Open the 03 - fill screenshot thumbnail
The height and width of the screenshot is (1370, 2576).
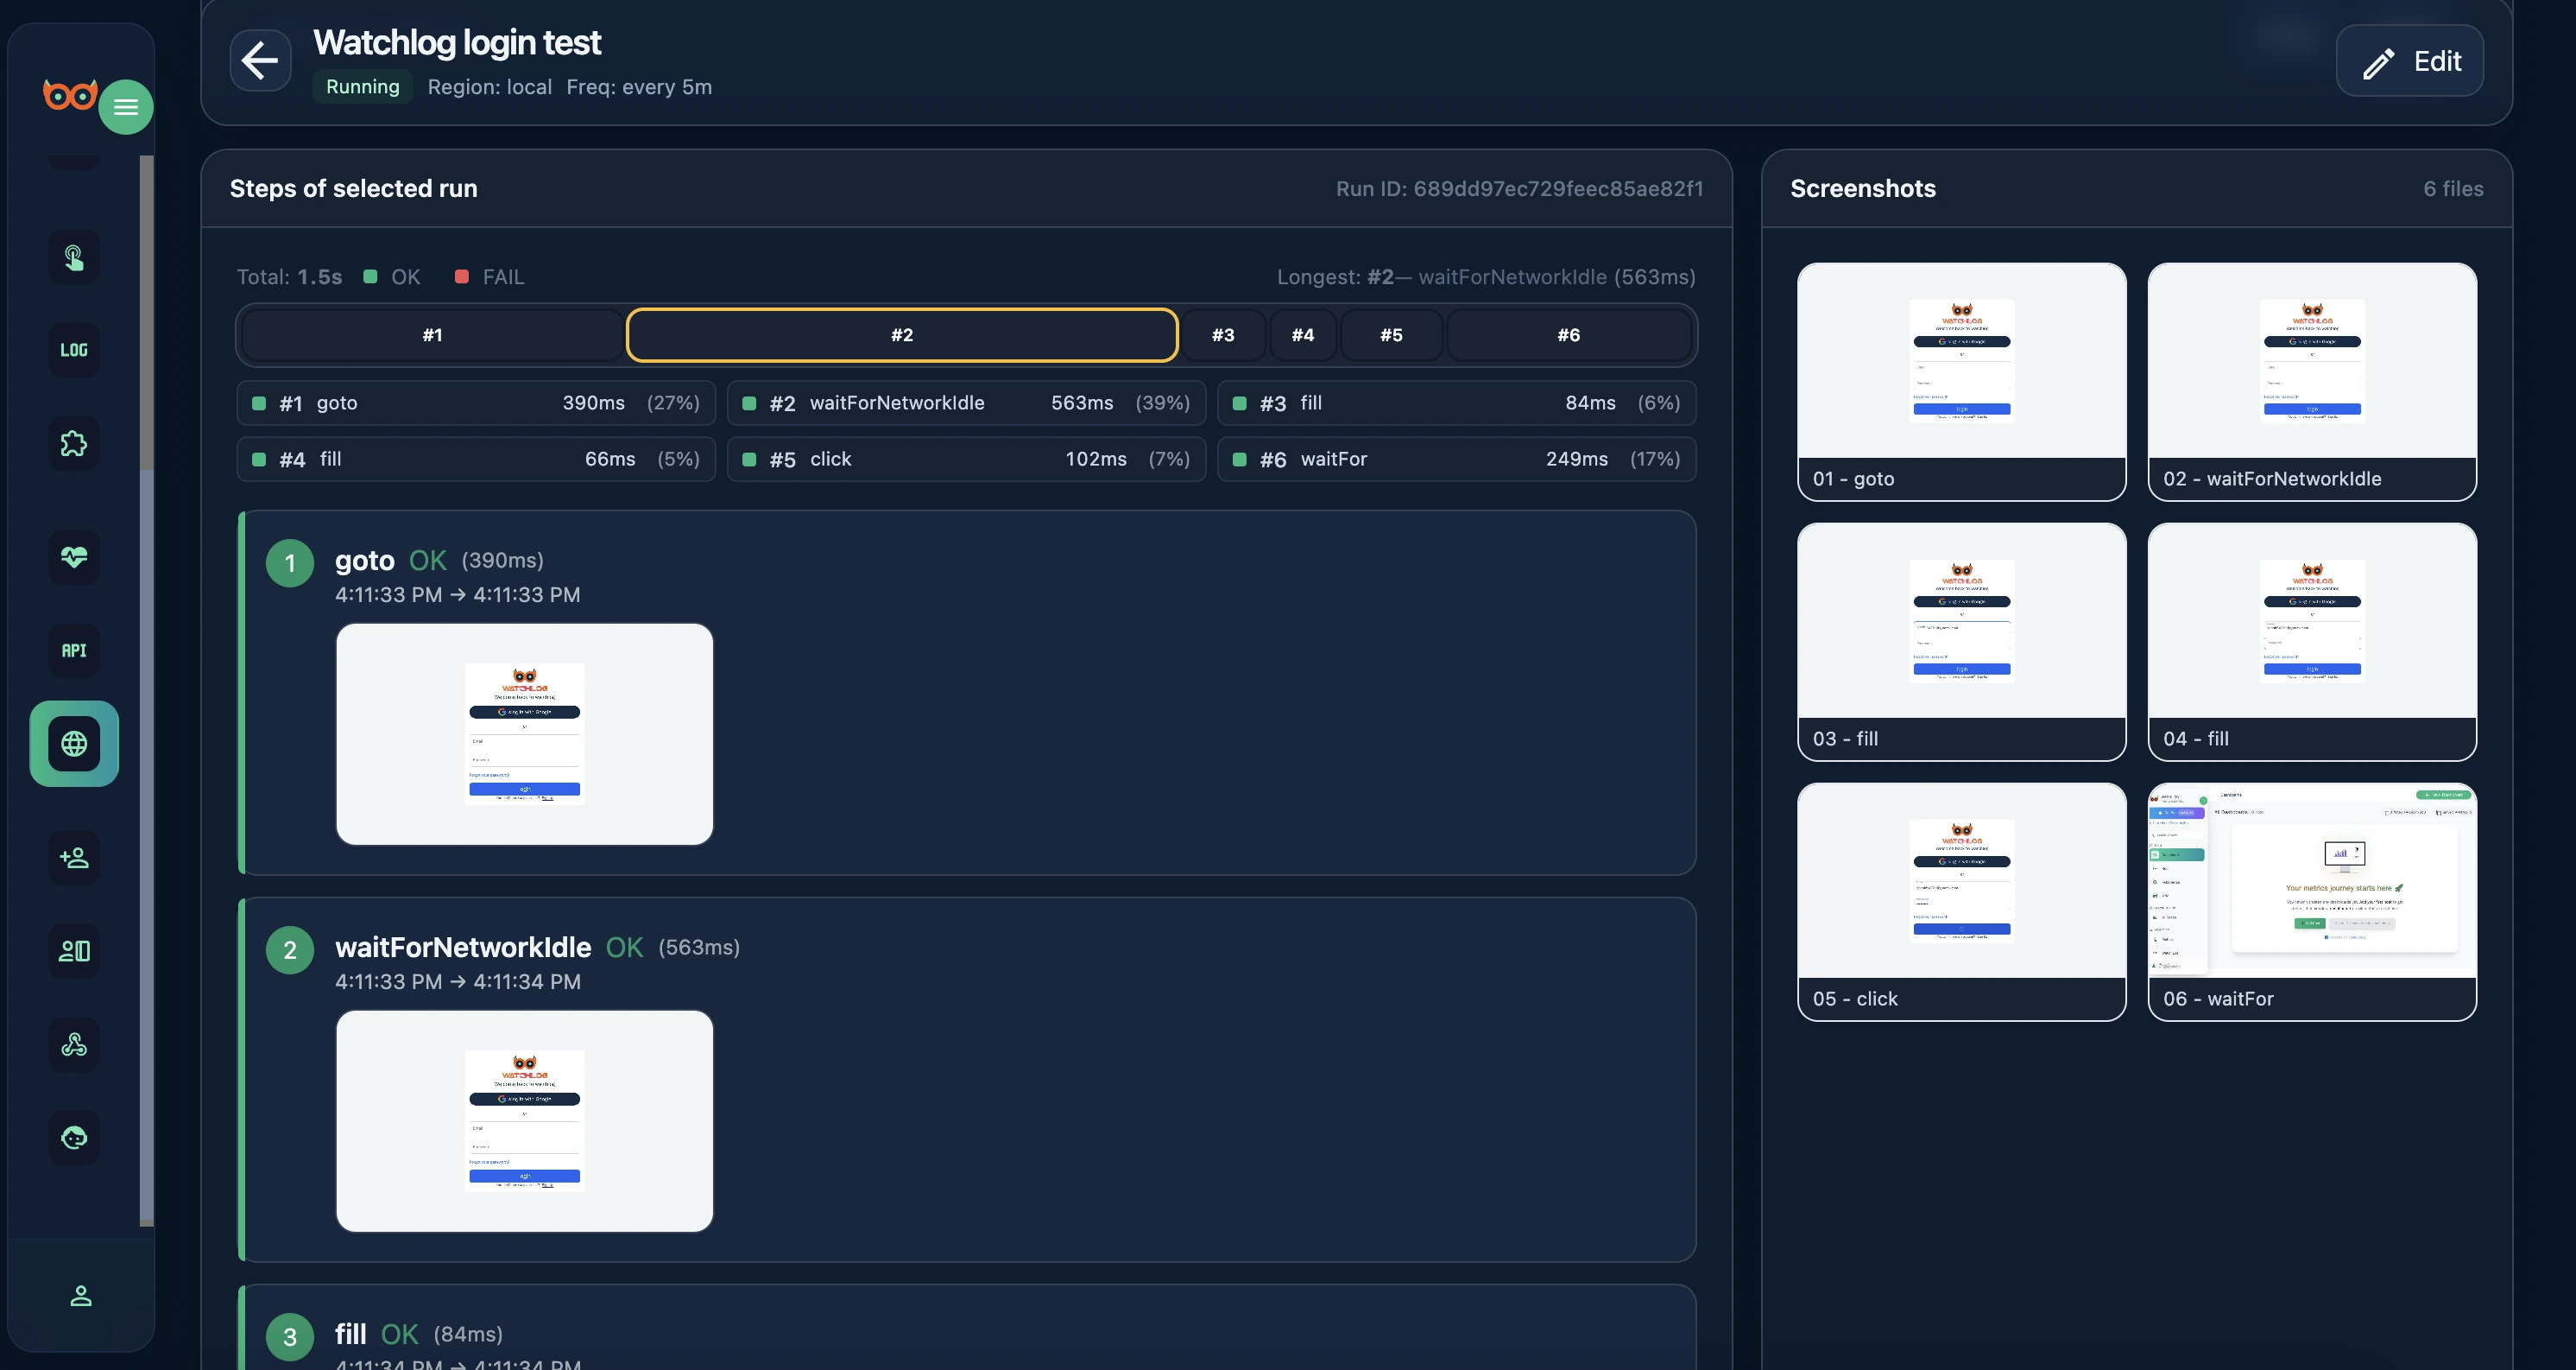click(x=1962, y=642)
